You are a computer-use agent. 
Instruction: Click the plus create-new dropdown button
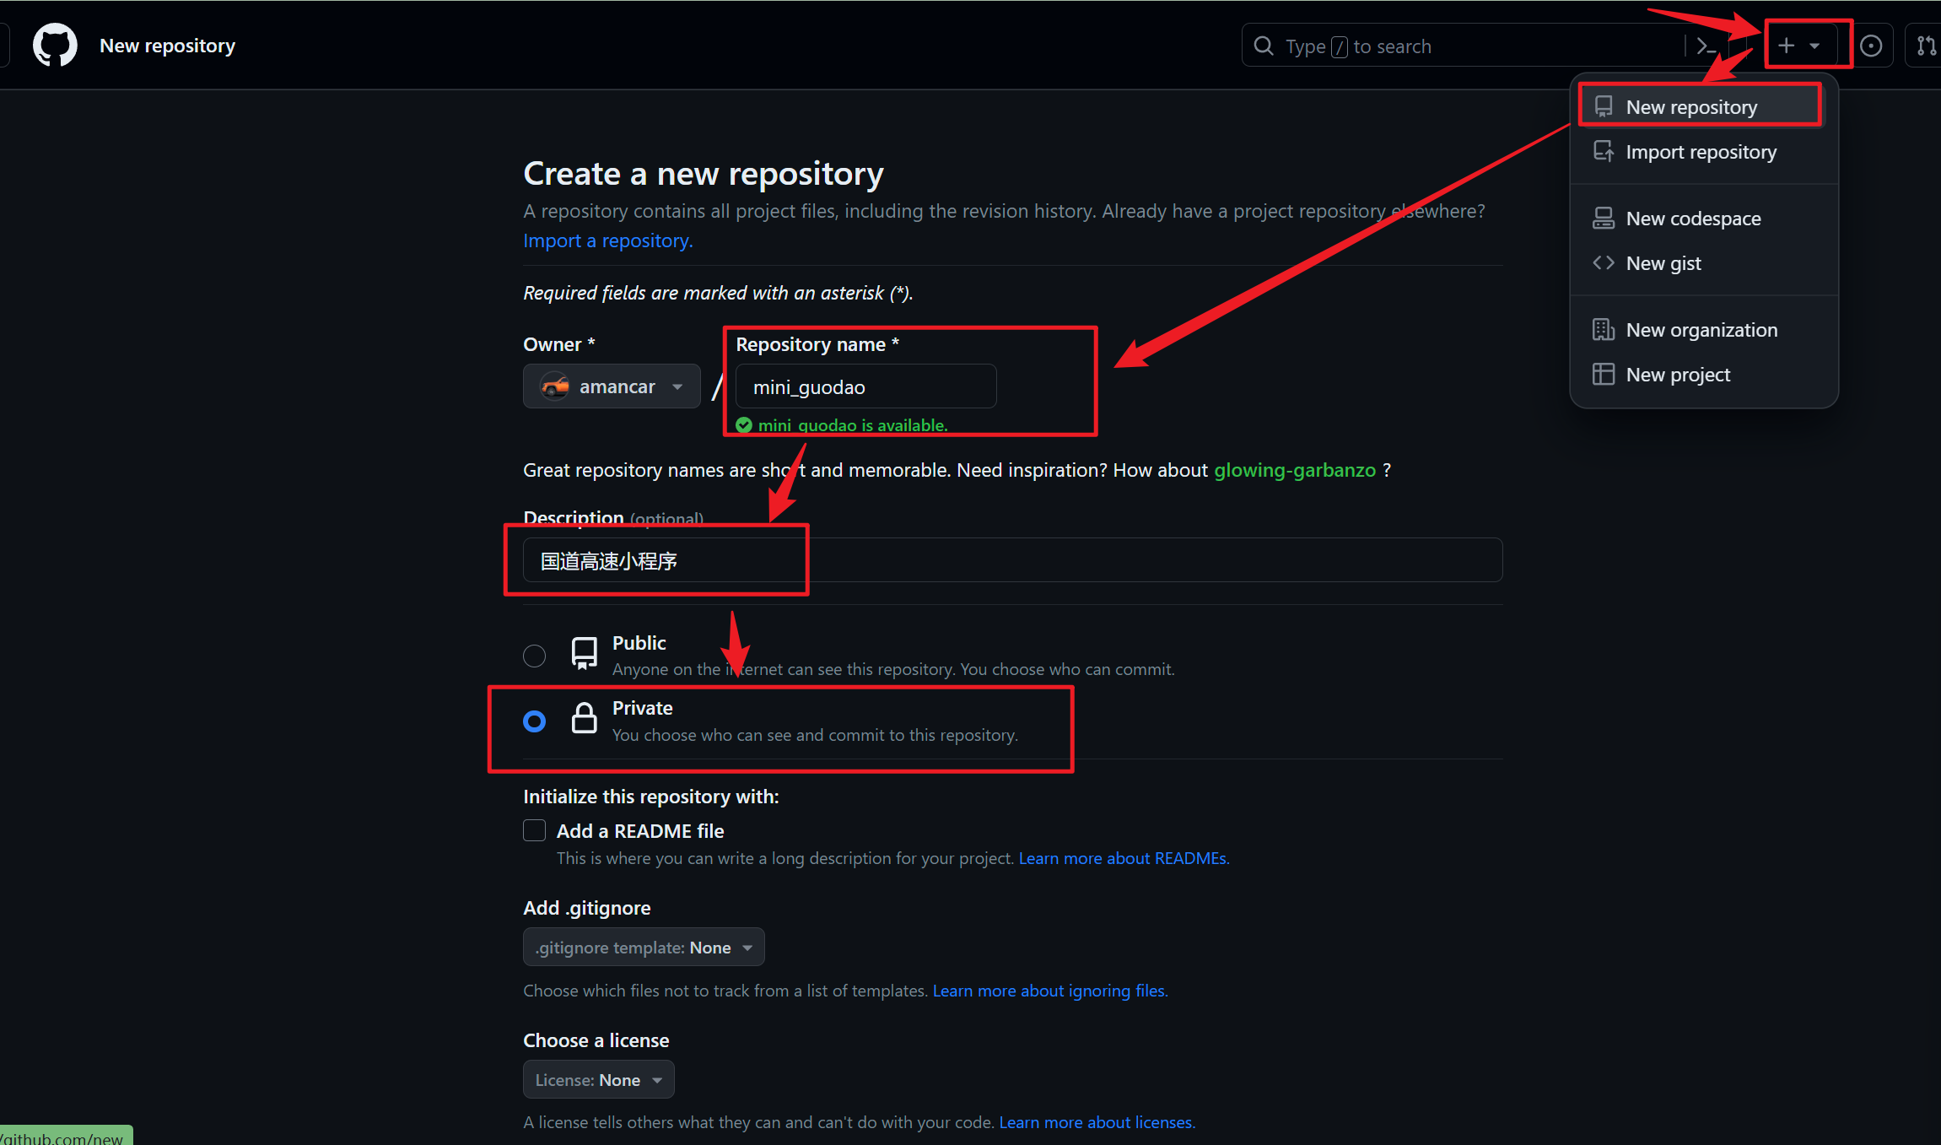(x=1798, y=46)
